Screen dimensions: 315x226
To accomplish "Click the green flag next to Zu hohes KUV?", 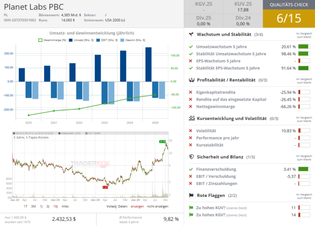I will pyautogui.click(x=191, y=208).
